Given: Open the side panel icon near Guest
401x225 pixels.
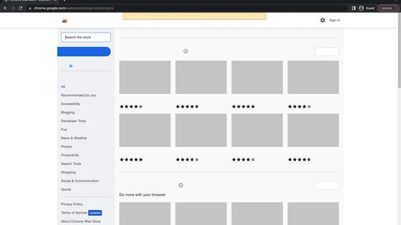Looking at the screenshot, I should coord(353,8).
